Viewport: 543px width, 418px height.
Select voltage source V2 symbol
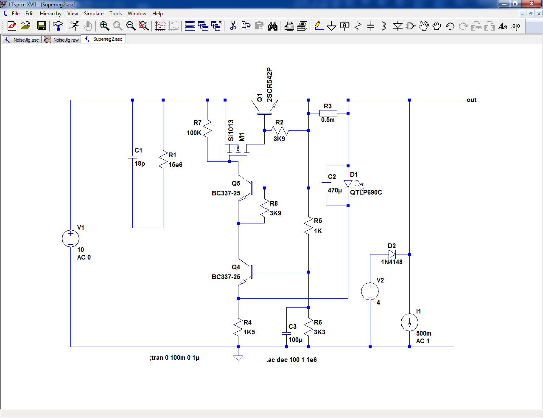[x=370, y=291]
